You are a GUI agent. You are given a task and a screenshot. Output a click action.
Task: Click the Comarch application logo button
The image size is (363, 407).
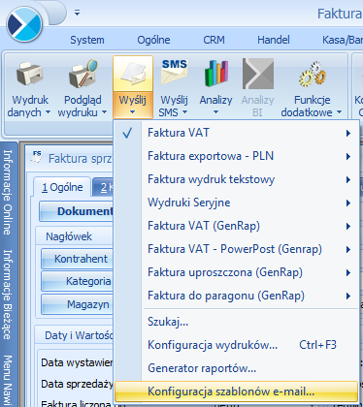tap(24, 24)
